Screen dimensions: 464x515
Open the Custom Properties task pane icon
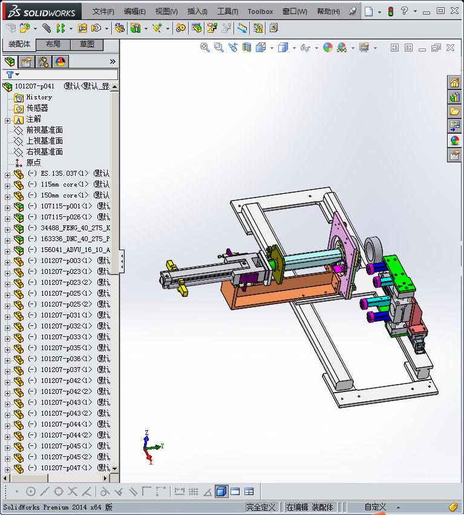click(x=454, y=155)
